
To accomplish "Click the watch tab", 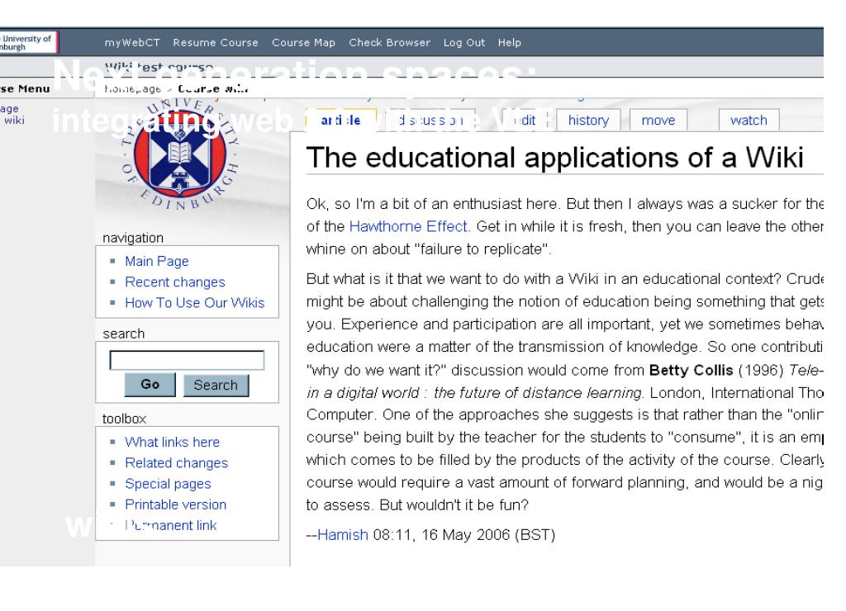I will click(x=749, y=120).
